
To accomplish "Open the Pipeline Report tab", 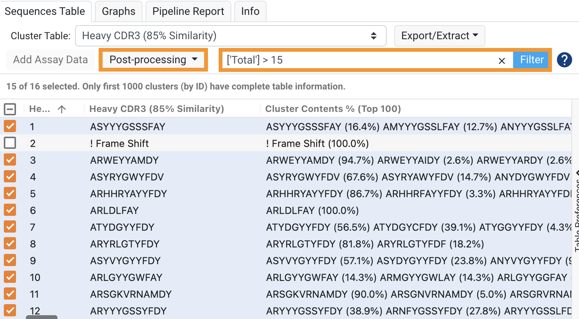I will coord(188,11).
